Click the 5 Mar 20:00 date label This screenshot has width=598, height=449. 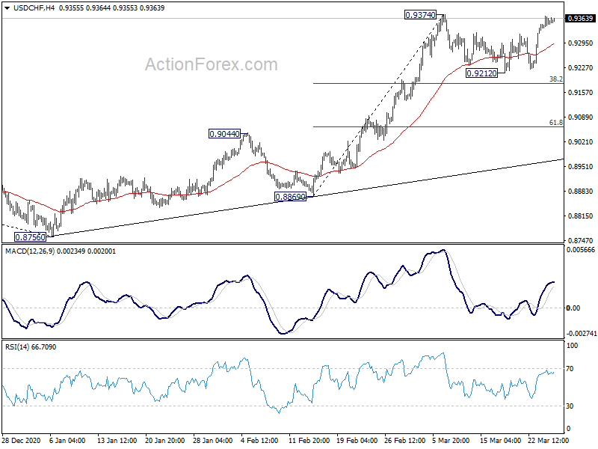(x=451, y=440)
